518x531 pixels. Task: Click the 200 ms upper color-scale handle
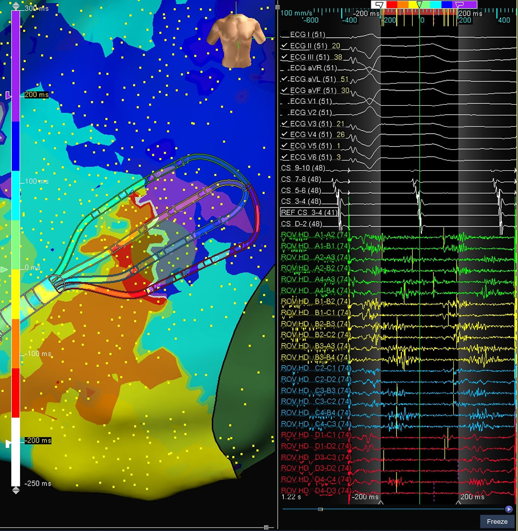click(9, 95)
